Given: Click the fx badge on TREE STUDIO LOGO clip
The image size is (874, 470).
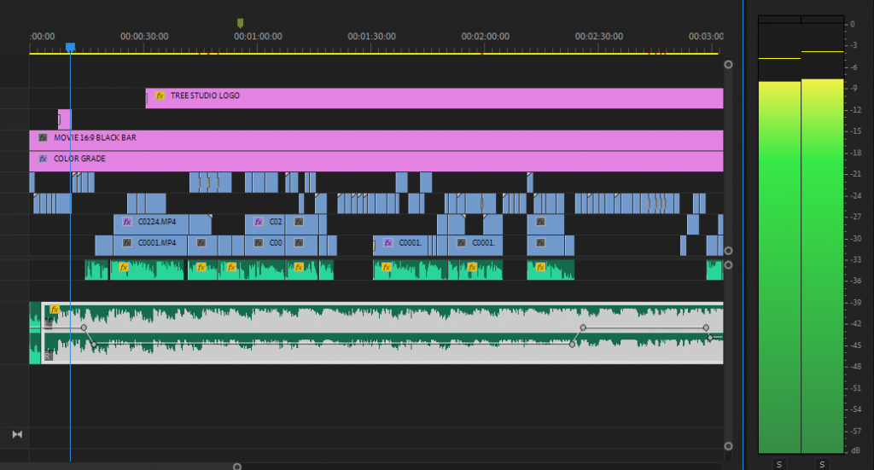Looking at the screenshot, I should 160,96.
